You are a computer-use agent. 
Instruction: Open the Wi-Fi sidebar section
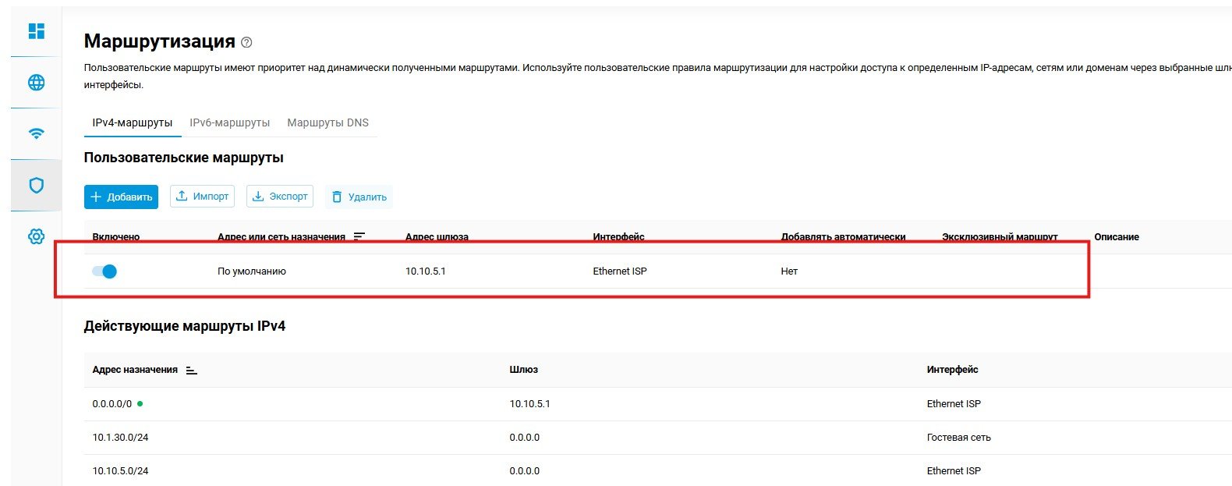click(36, 133)
